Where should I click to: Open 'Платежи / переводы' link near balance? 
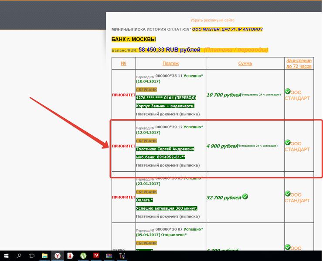click(x=236, y=50)
